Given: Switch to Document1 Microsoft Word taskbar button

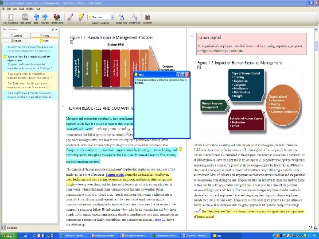Looking at the screenshot, I should coord(196,235).
